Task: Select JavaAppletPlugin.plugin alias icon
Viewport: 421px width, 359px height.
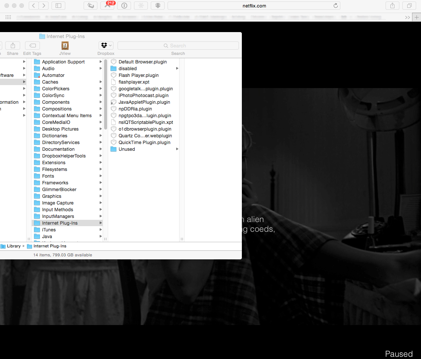Action: click(113, 102)
